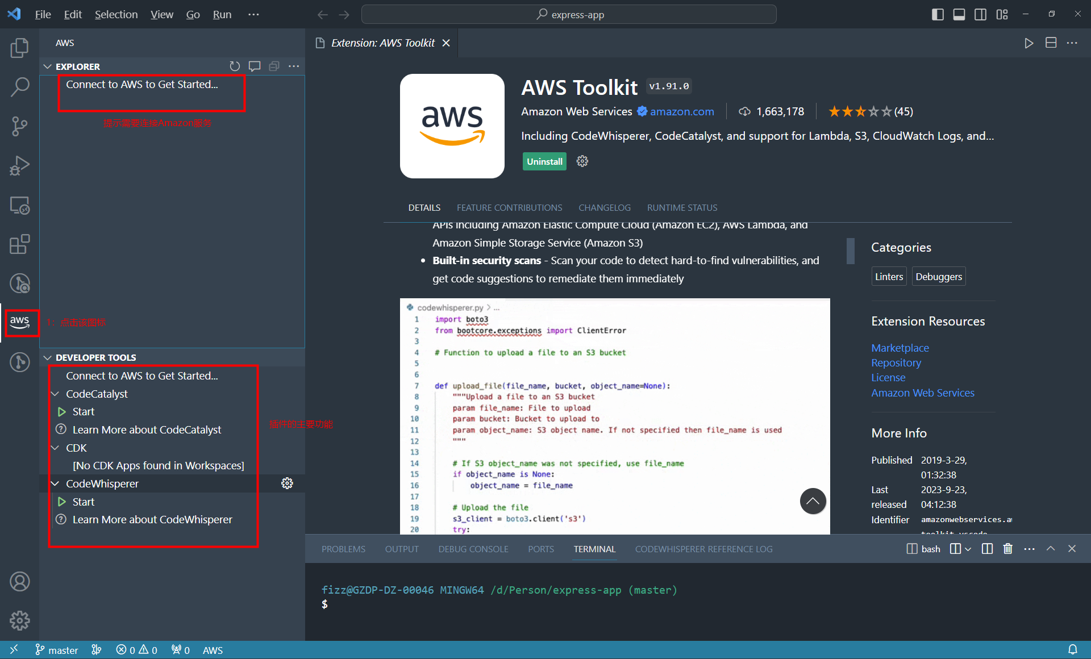Click the details pane scrollbar thumb
This screenshot has width=1091, height=659.
[851, 251]
